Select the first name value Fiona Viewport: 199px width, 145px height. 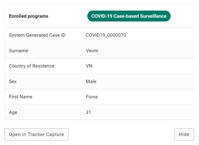coord(92,97)
